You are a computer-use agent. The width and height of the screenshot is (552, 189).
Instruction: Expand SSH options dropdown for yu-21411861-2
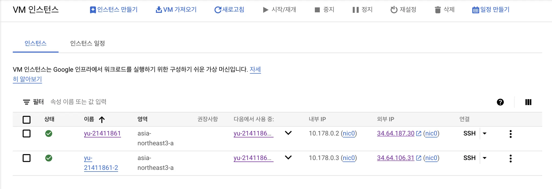coord(485,158)
